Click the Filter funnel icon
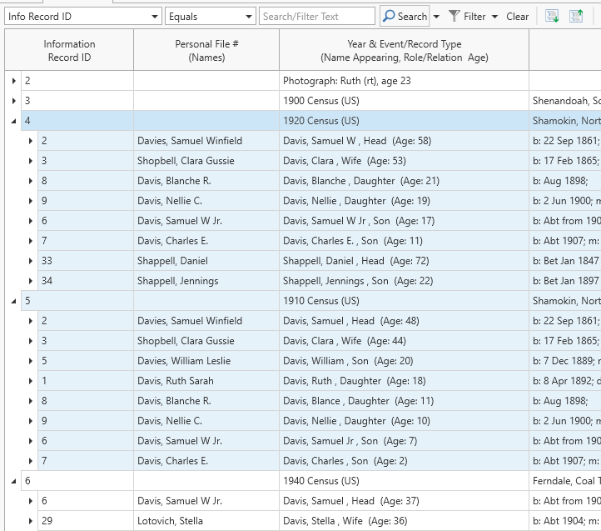This screenshot has width=601, height=531. tap(454, 16)
